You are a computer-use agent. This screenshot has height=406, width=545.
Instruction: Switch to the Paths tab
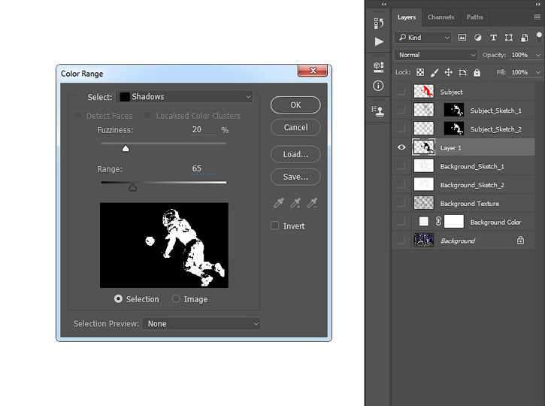coord(475,17)
